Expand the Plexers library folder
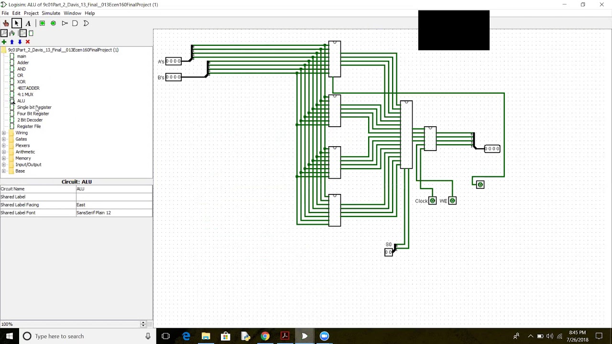The image size is (612, 344). point(4,146)
